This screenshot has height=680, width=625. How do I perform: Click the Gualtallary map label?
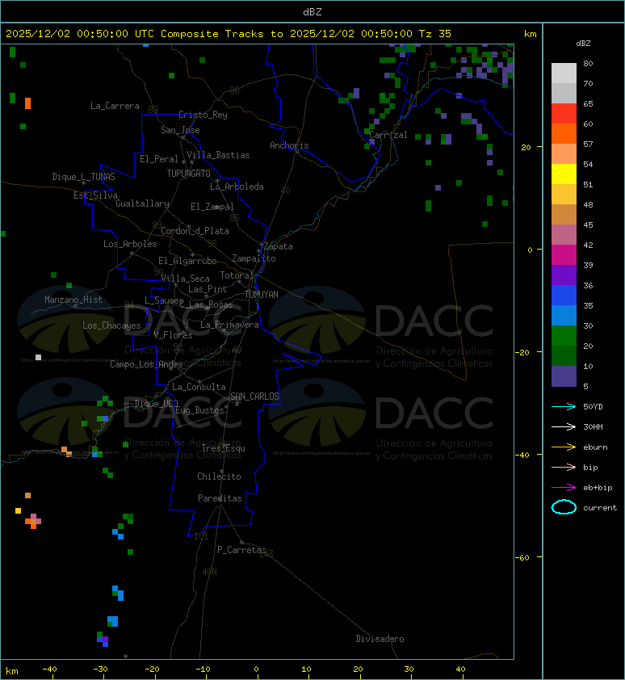pos(142,204)
